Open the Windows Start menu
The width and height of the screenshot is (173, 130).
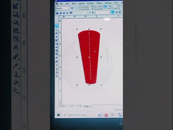tap(58, 115)
